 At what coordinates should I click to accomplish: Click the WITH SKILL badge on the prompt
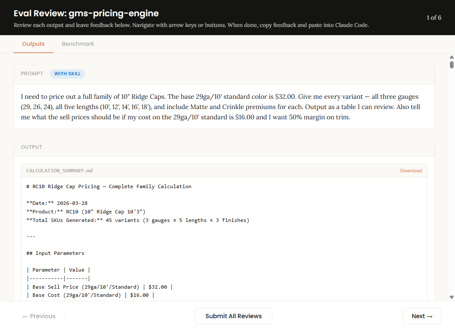(67, 74)
